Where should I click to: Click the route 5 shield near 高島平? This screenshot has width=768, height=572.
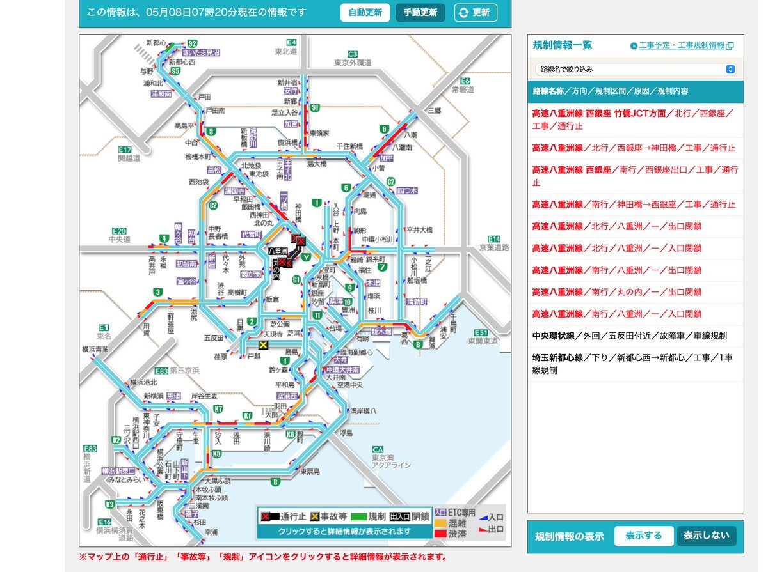pyautogui.click(x=211, y=132)
